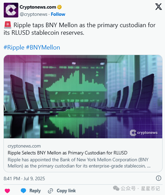
Task: Open the Cryptonews profile avatar
Action: pyautogui.click(x=11, y=10)
